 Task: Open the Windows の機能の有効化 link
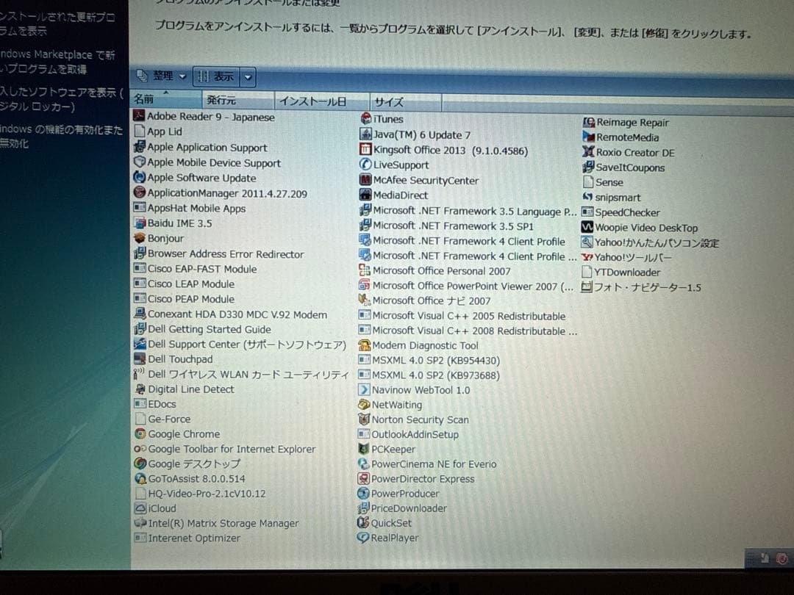(x=61, y=137)
